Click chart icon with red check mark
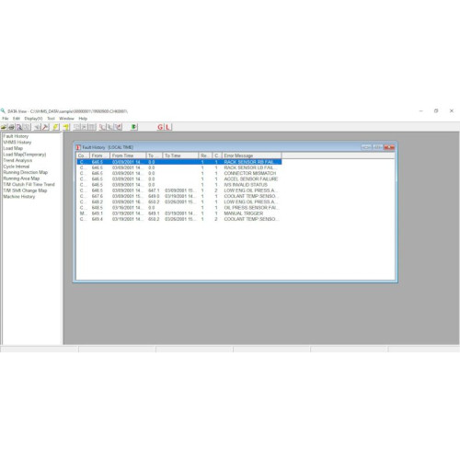 pyautogui.click(x=119, y=127)
